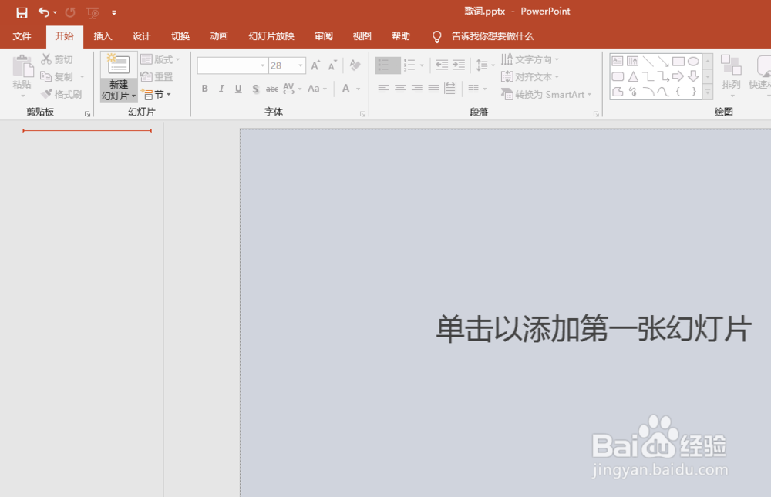Open the Aa change case dropdown
Screen dimensions: 771x497
(317, 89)
